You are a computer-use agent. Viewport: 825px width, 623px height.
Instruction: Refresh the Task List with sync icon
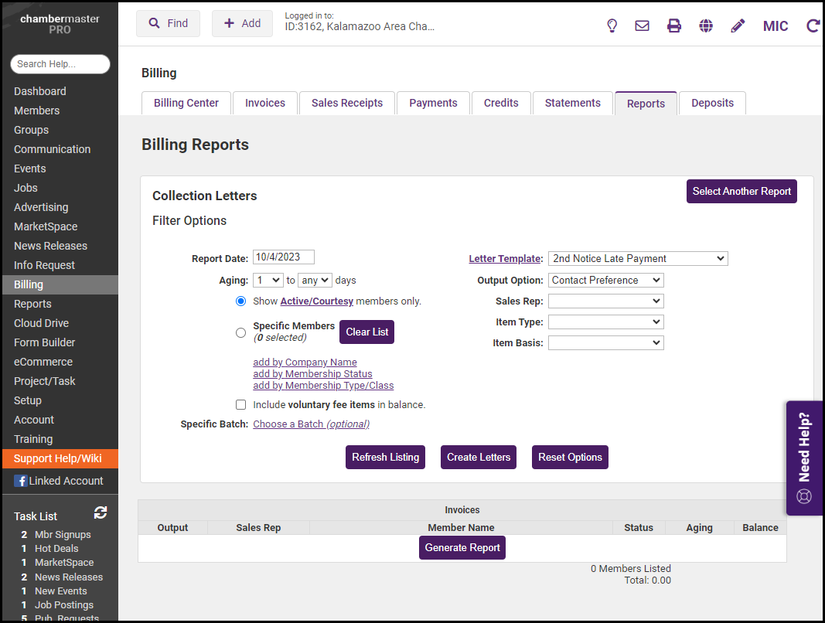coord(101,512)
